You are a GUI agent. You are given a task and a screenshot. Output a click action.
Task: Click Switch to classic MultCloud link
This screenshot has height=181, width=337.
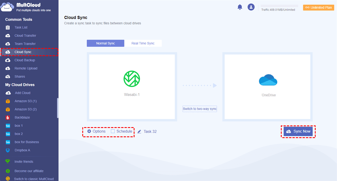tap(34, 179)
